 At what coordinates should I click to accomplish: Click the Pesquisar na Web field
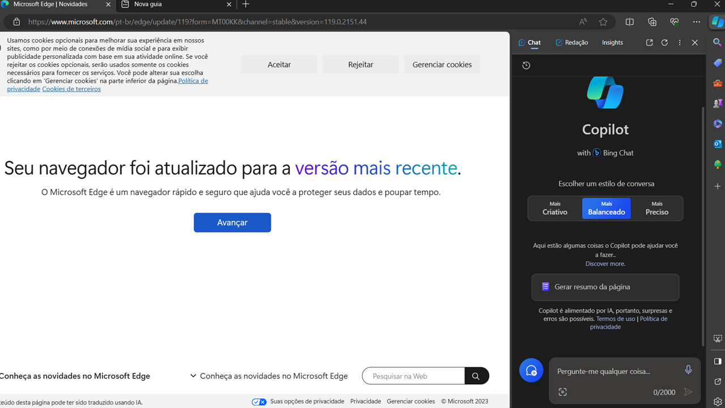[413, 376]
